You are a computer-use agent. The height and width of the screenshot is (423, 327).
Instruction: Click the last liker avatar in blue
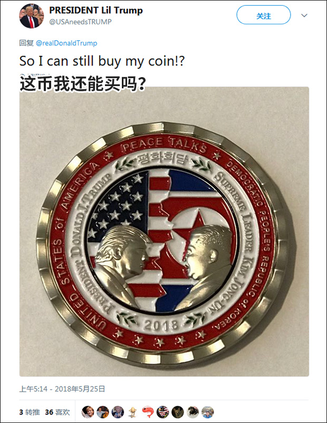click(208, 412)
